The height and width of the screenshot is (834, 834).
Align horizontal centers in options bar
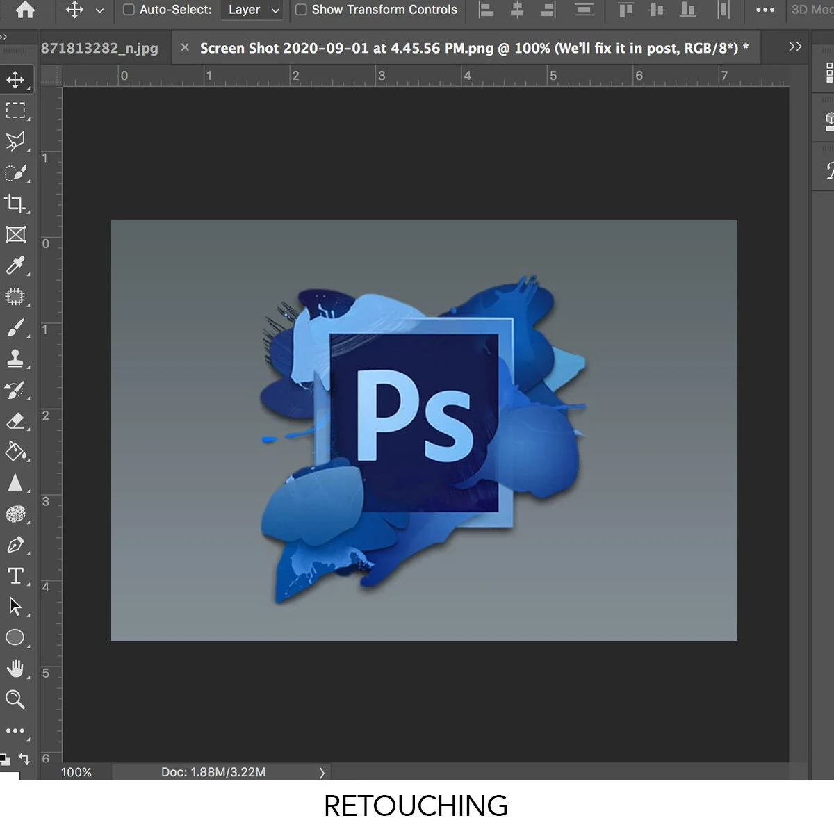tap(517, 10)
